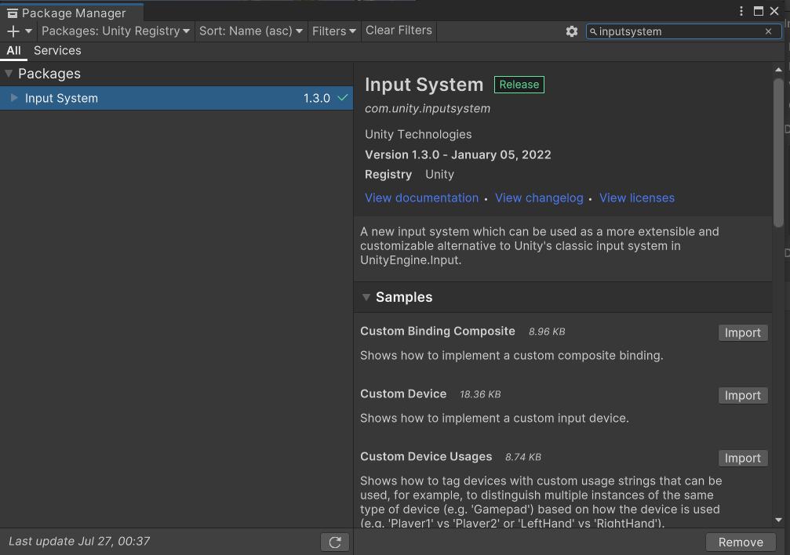Screen dimensions: 790x555
Task: Click the com.unity.inputsystem package name text
Action: 428,109
